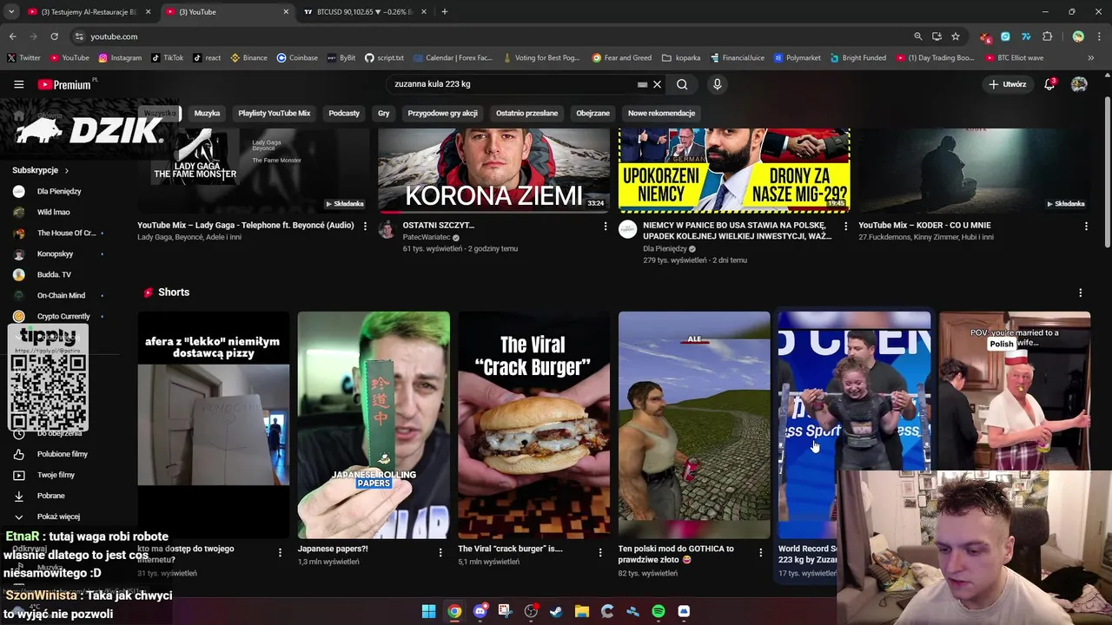
Task: Click the Fear and Greed bookmark
Action: click(x=622, y=58)
